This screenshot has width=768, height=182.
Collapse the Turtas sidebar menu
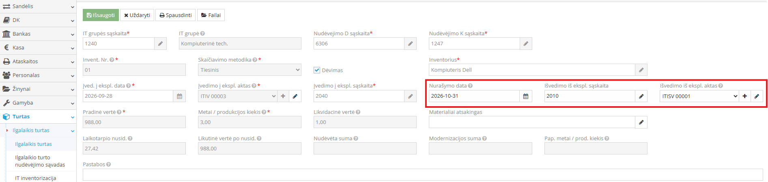38,116
